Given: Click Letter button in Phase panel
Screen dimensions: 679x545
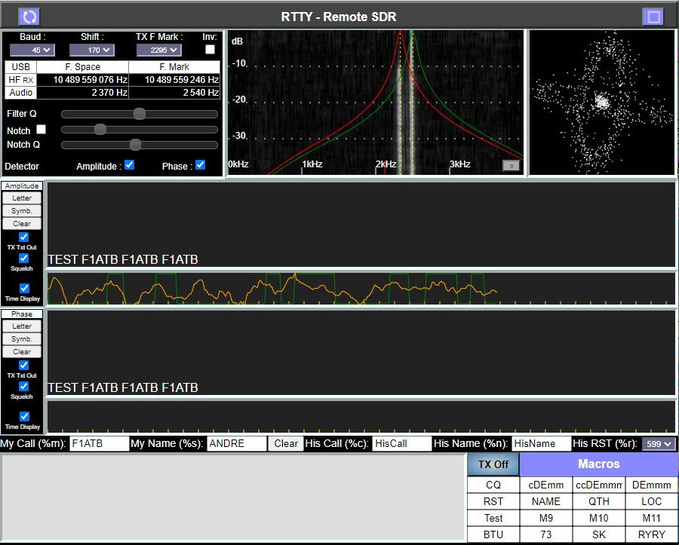Looking at the screenshot, I should 22,326.
